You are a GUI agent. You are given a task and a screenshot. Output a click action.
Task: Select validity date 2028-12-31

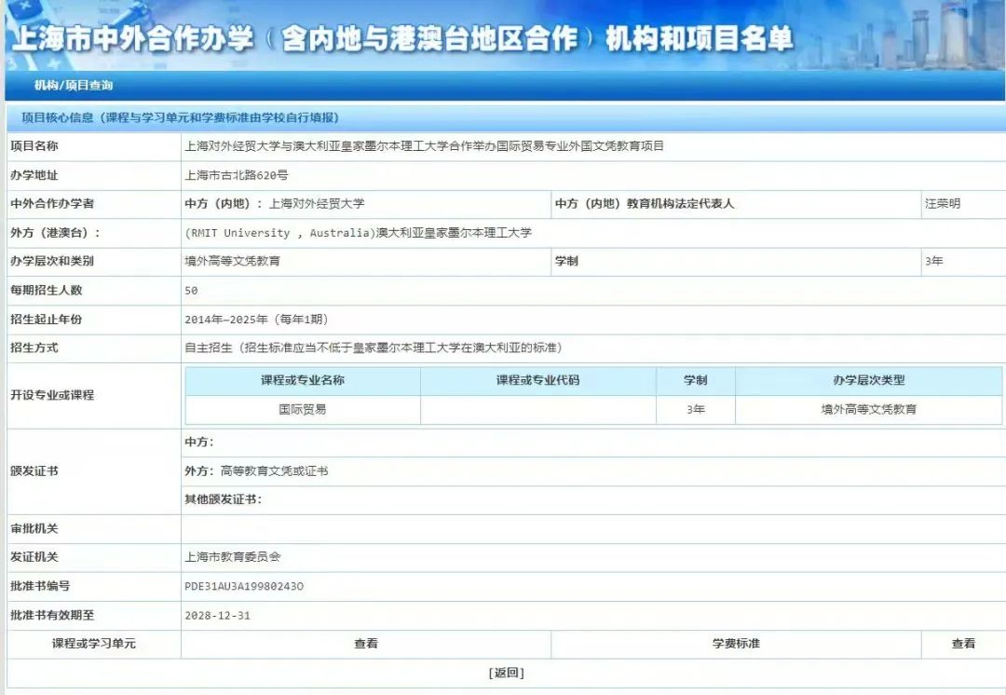point(217,616)
